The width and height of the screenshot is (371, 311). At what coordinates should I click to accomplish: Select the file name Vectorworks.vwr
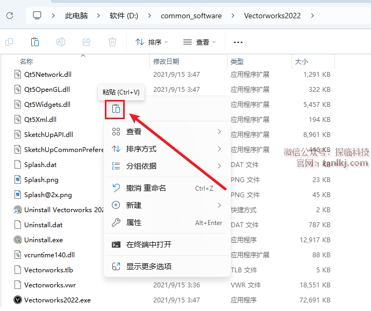pyautogui.click(x=50, y=285)
